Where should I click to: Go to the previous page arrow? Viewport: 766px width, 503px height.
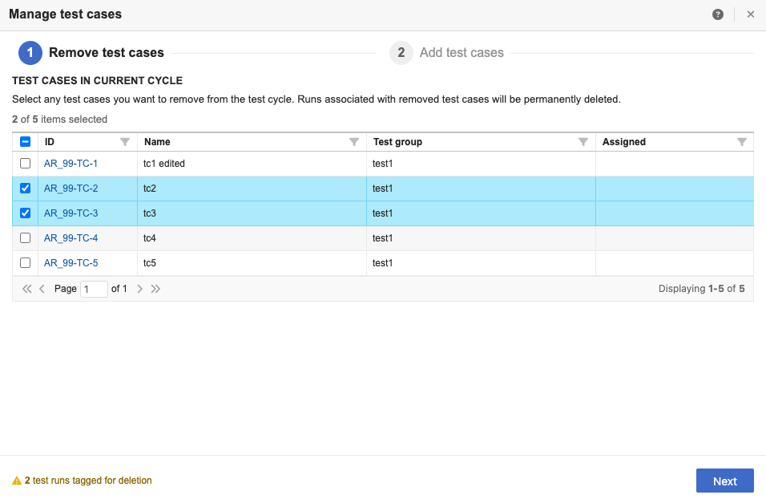coord(42,289)
